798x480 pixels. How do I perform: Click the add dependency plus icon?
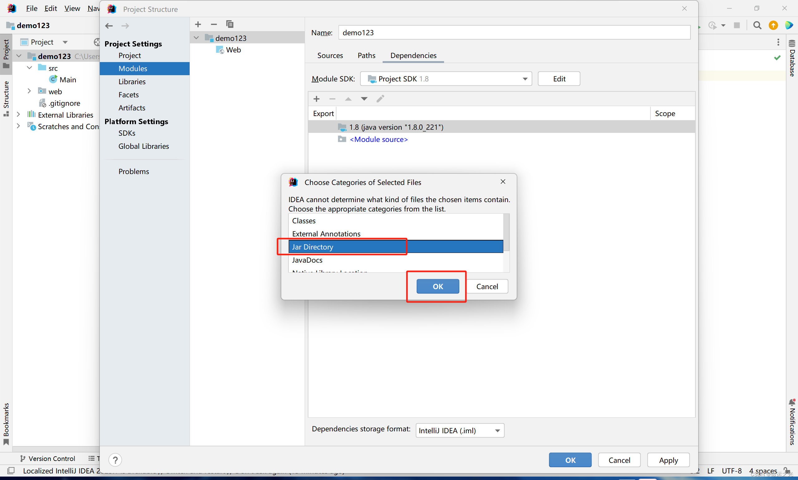coord(316,99)
